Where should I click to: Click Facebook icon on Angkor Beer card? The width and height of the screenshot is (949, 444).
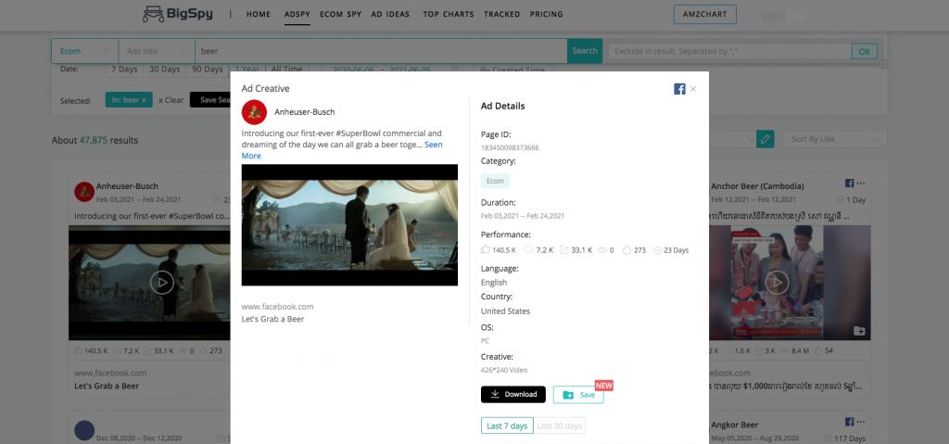849,422
